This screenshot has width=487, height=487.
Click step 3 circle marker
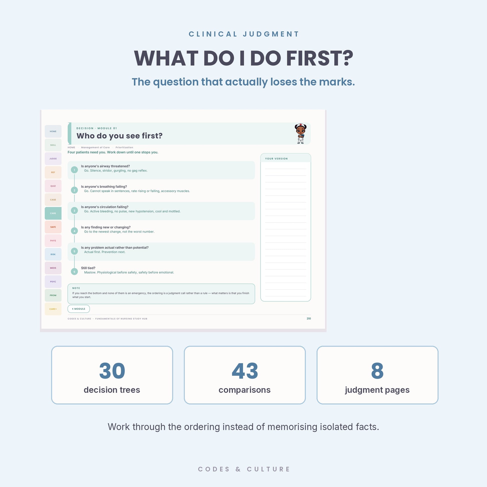74,211
